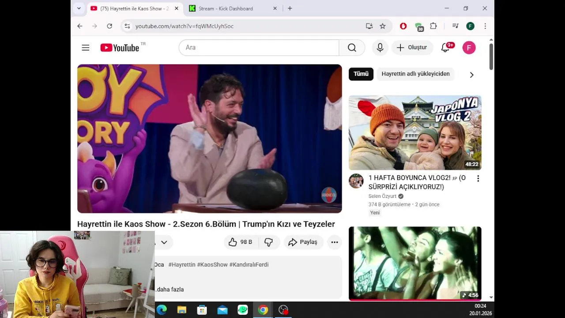Open the #KandıralıFerdi hashtag link
Viewport: 565px width, 318px height.
[249, 265]
